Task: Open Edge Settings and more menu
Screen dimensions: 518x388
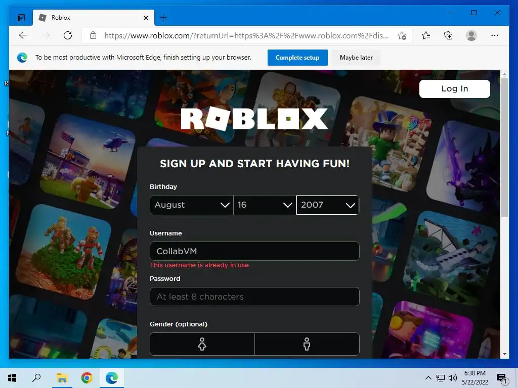Action: coord(495,35)
